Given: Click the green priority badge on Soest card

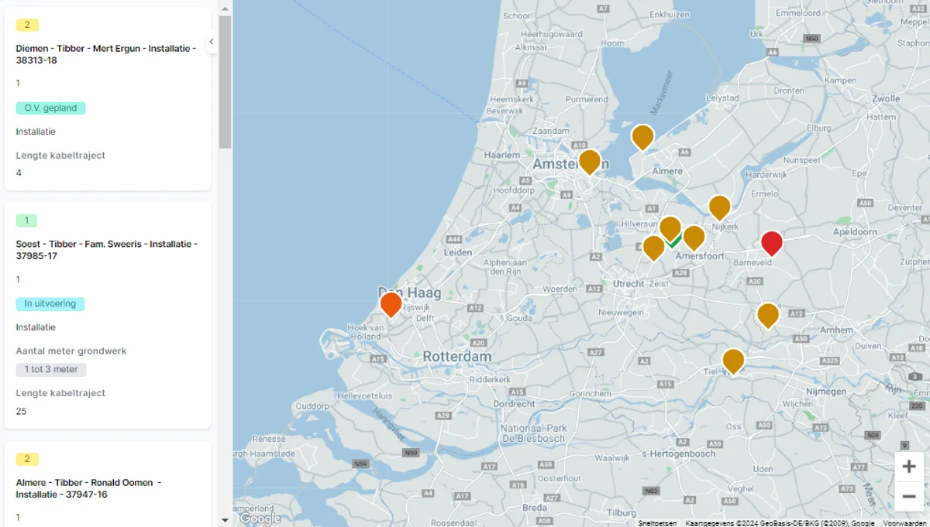Looking at the screenshot, I should 26,221.
